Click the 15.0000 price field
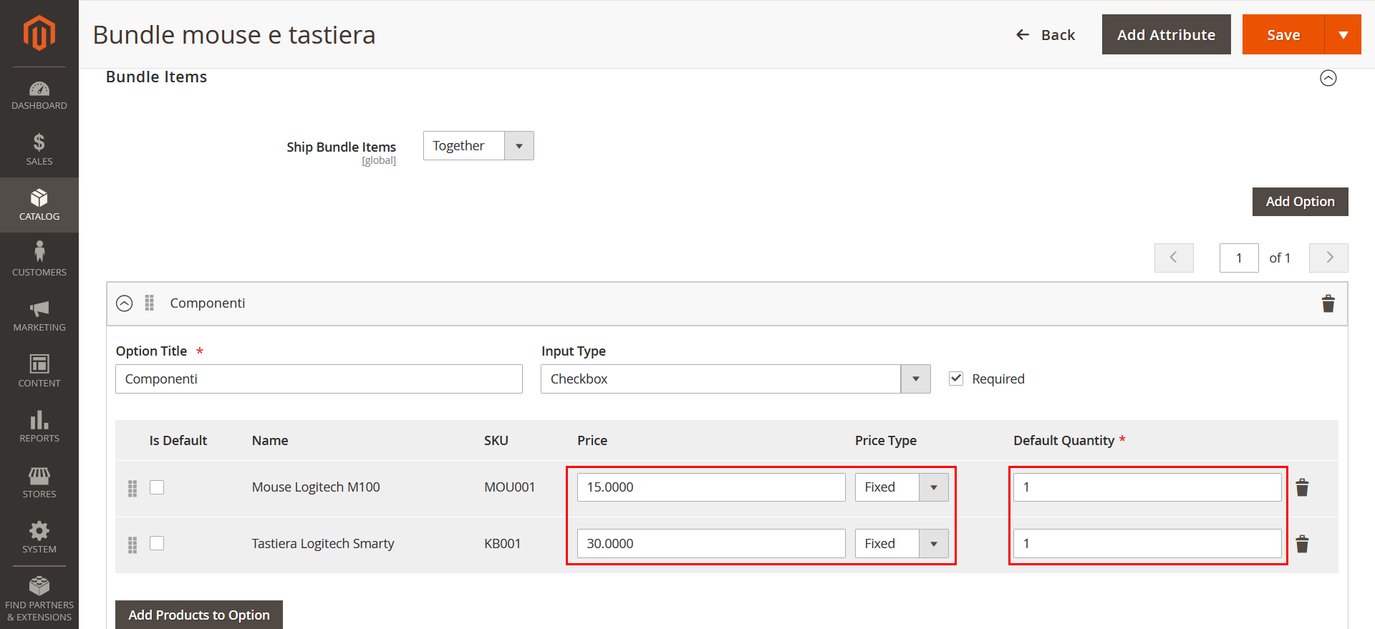1375x629 pixels. tap(711, 487)
